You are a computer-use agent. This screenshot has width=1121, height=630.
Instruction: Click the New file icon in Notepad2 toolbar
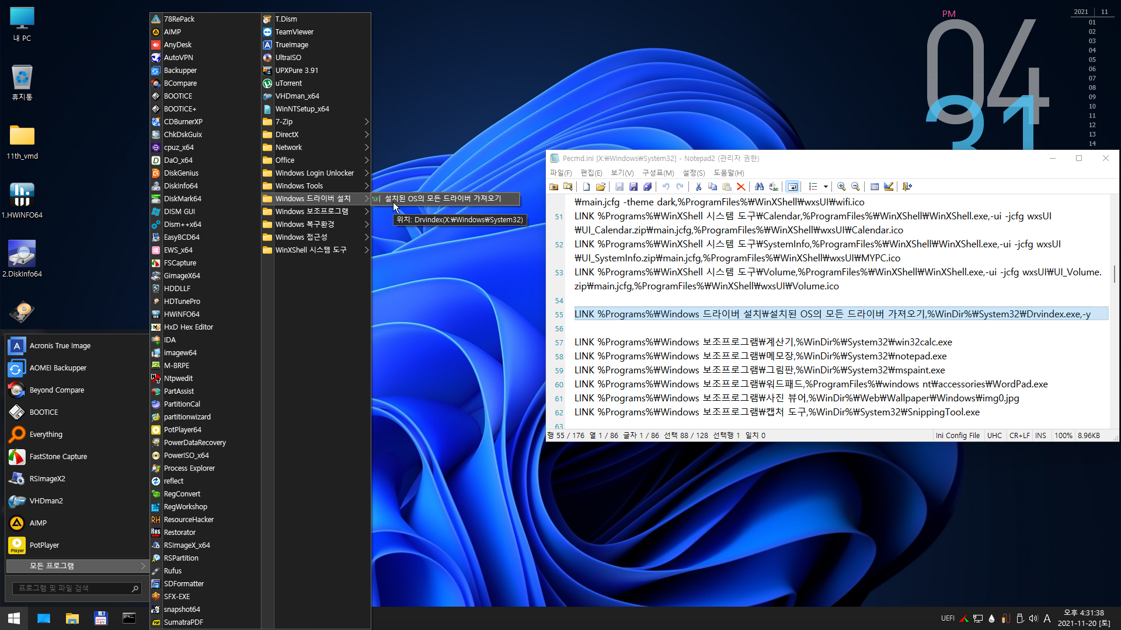(x=586, y=187)
